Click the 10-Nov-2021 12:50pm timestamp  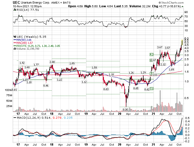tap(27, 6)
